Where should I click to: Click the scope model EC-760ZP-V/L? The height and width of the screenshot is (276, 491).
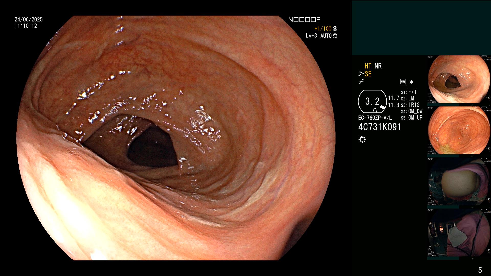[x=375, y=118]
